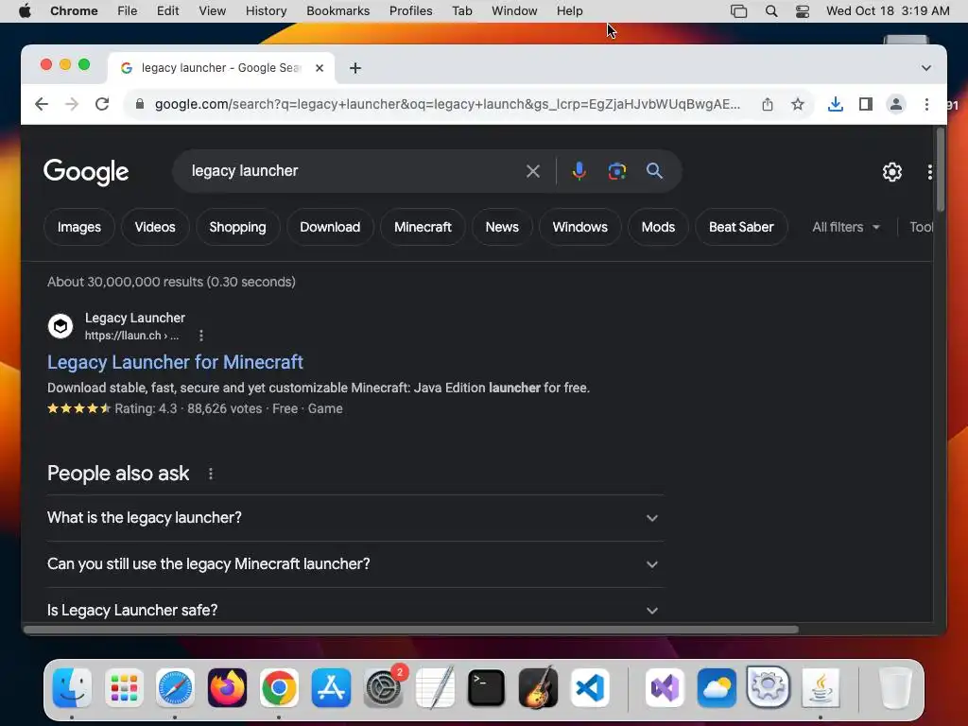The width and height of the screenshot is (968, 726).
Task: Open the Apple menu
Action: [x=25, y=11]
